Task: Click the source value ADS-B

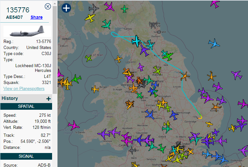Action: click(x=44, y=165)
